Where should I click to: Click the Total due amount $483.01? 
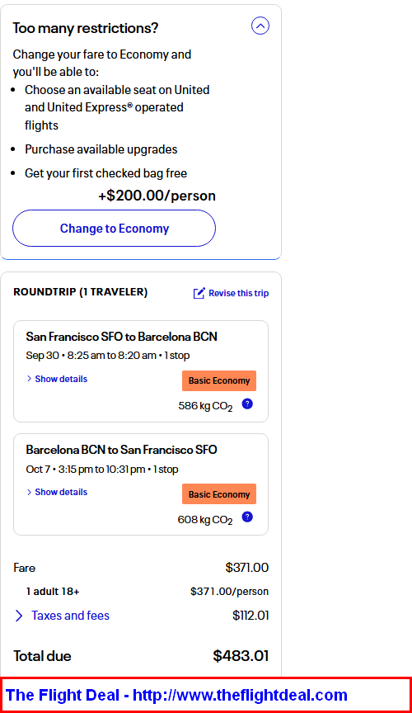pyautogui.click(x=241, y=656)
